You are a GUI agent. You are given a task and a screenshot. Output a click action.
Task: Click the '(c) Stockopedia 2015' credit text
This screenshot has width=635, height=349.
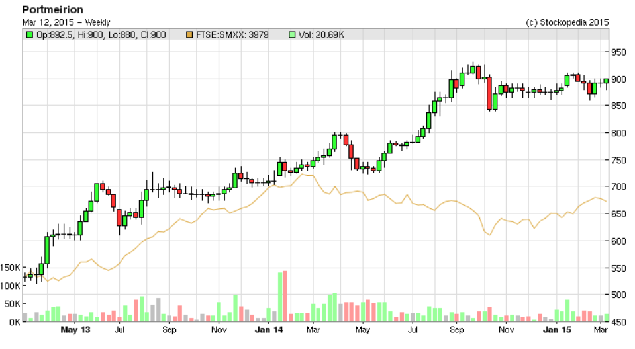[x=567, y=22]
